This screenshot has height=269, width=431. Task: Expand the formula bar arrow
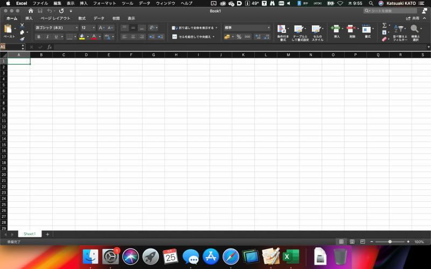(428, 47)
